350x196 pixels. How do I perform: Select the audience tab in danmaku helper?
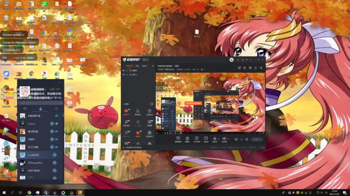40,108
